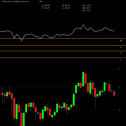Click the price axis label '31'
Screen dimensions: 126x126
(x=120, y=69)
